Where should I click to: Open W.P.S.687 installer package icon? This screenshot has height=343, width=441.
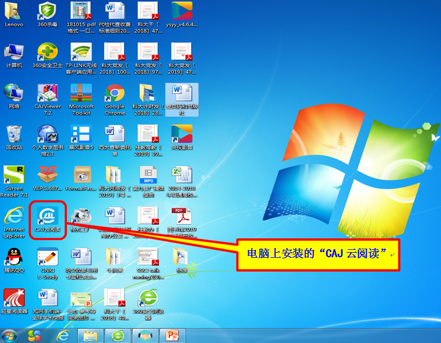coord(47,178)
